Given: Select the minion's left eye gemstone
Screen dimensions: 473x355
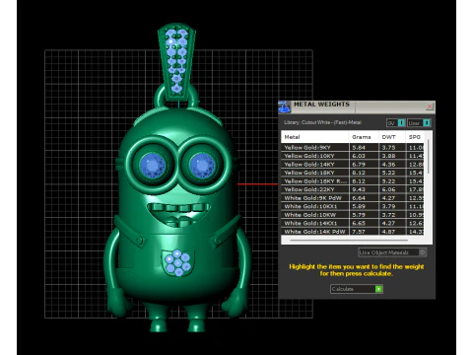Looking at the screenshot, I should tap(152, 165).
